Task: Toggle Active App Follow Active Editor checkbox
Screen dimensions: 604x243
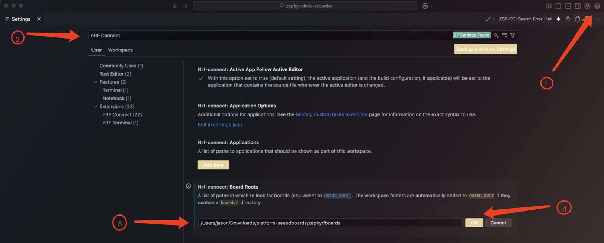Action: coord(201,78)
